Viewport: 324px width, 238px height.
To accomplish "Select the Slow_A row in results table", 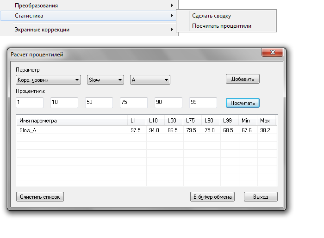I will click(69, 130).
